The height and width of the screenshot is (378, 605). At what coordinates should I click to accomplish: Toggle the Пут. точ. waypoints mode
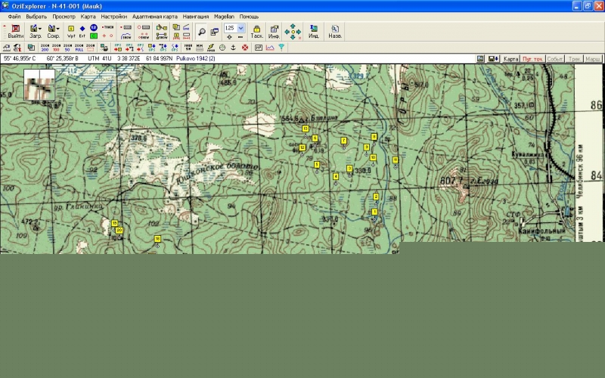coord(532,58)
